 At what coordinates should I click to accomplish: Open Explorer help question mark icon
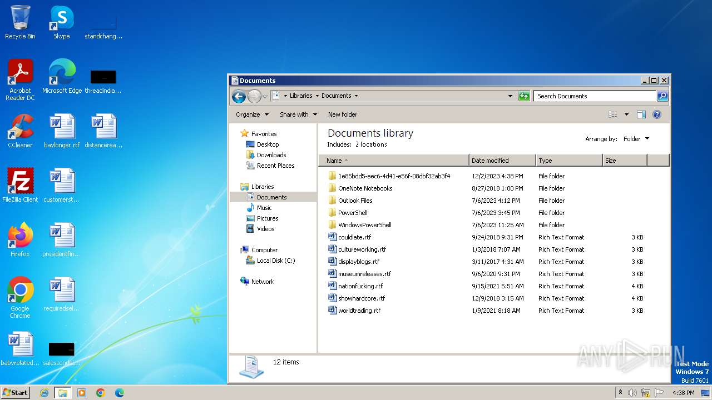point(656,114)
